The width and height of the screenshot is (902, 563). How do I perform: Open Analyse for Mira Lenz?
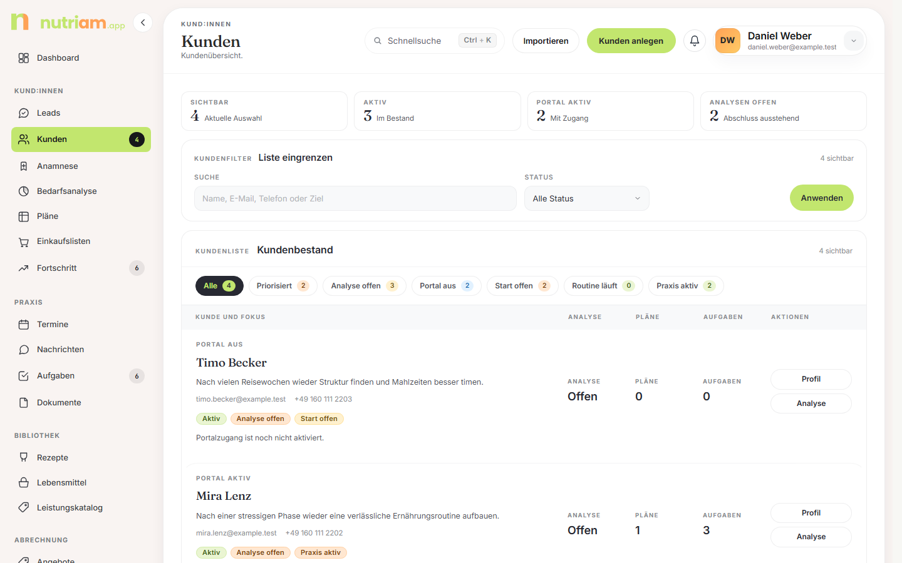pos(811,537)
